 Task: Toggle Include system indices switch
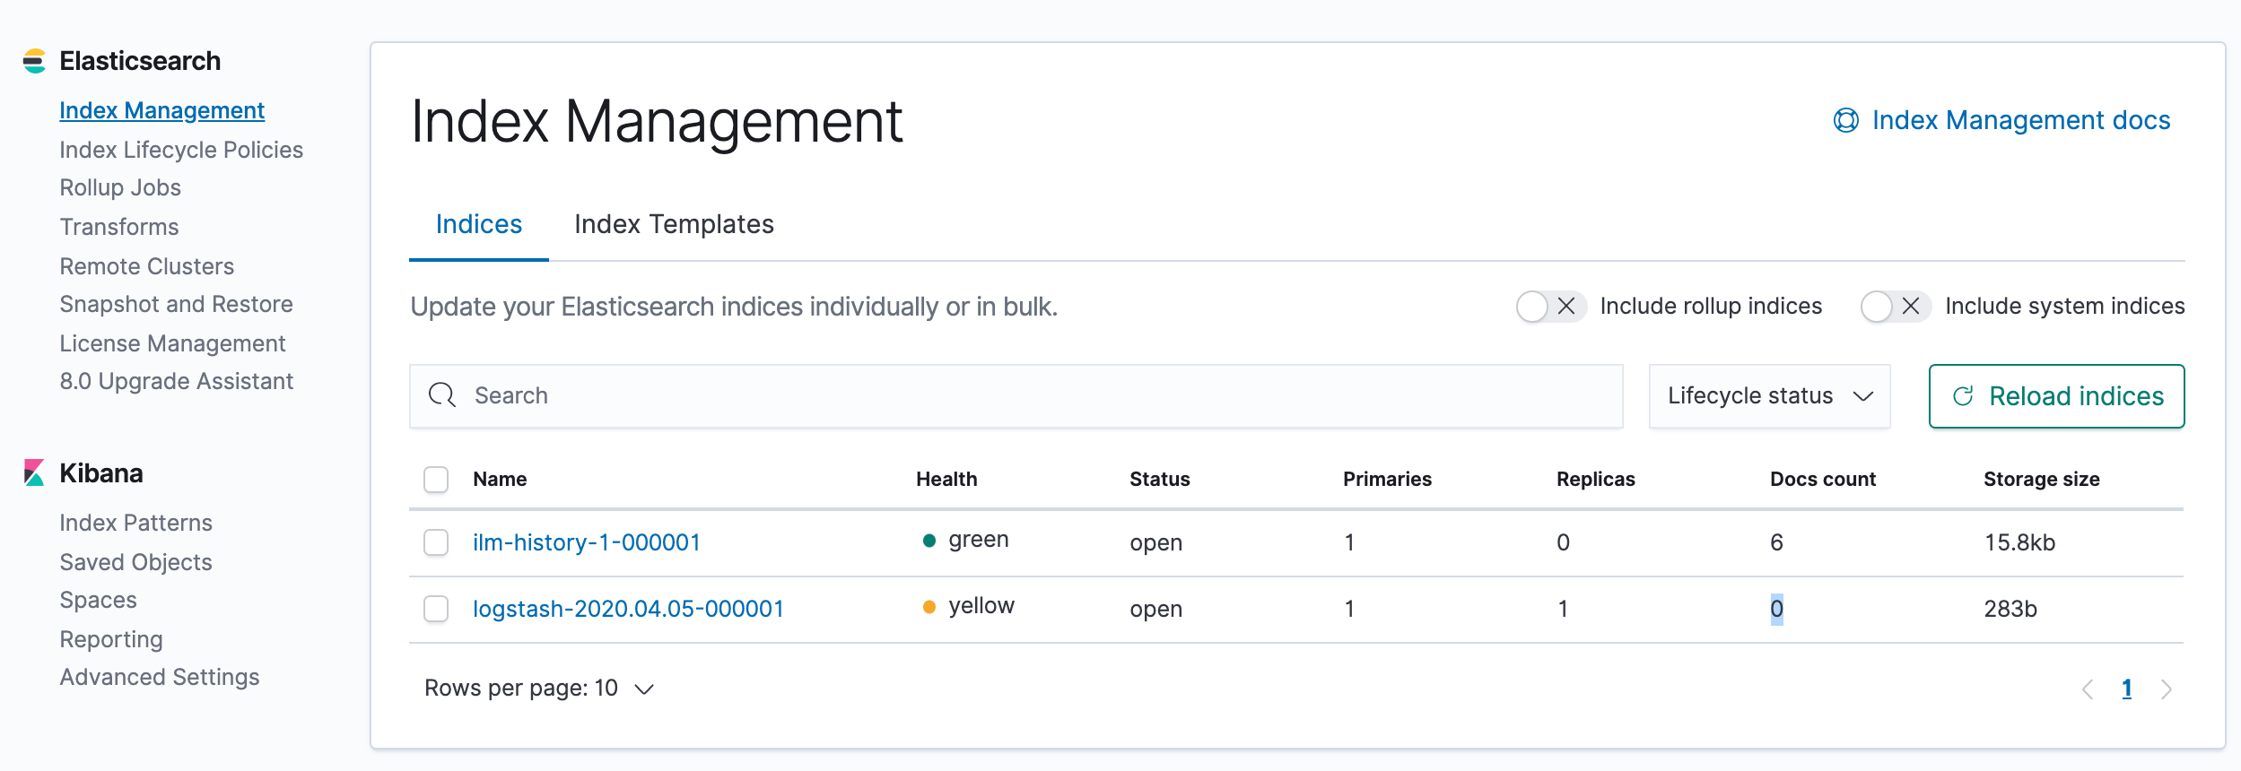coord(1896,307)
